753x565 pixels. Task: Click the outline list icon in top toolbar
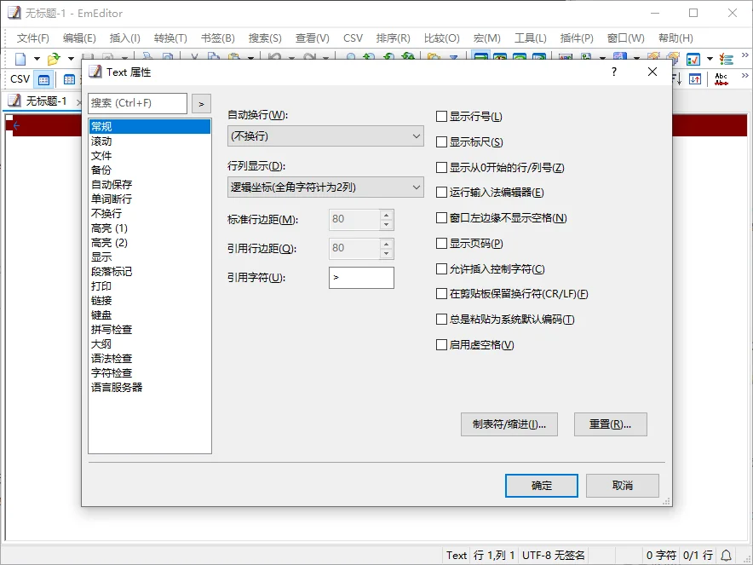pos(727,59)
